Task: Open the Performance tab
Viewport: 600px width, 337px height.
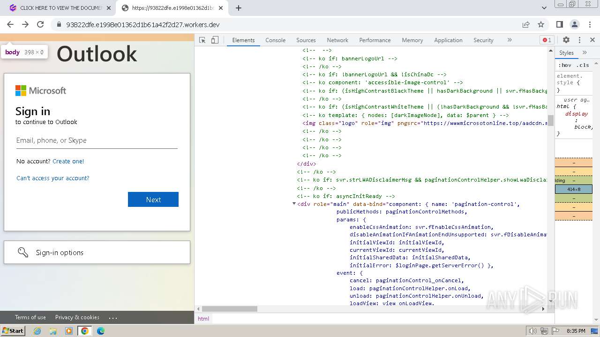Action: click(375, 40)
